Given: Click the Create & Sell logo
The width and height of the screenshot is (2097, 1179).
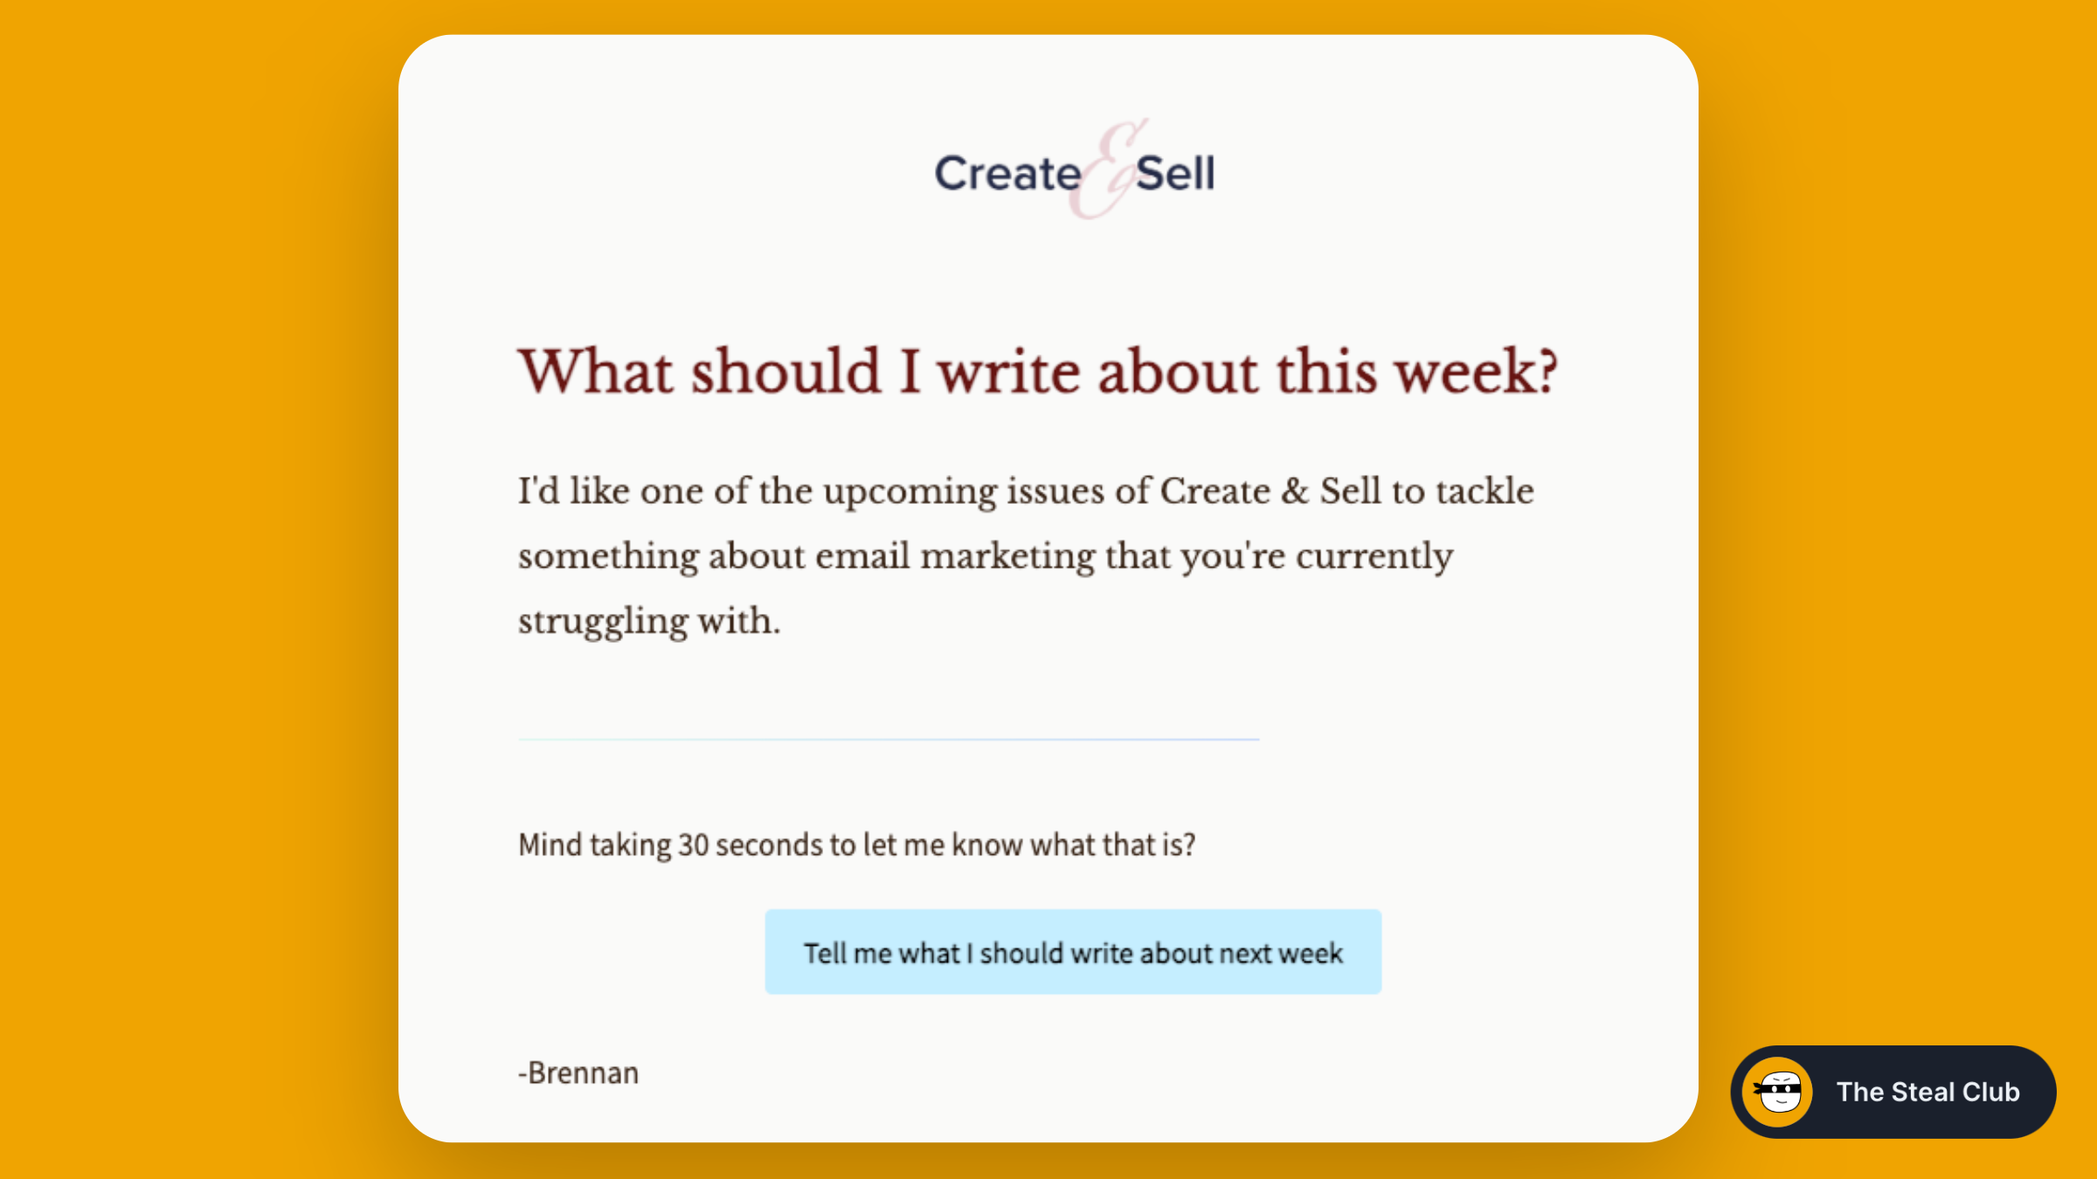Looking at the screenshot, I should point(1074,169).
